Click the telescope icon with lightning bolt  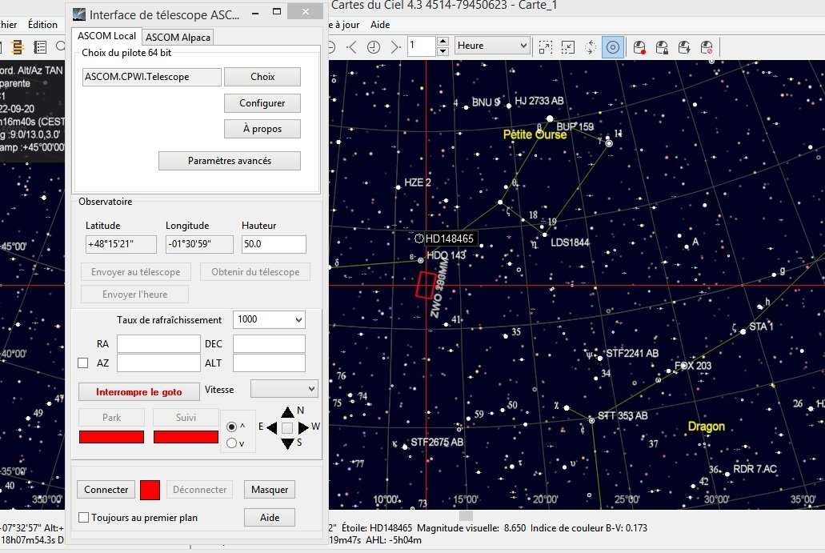tap(684, 47)
